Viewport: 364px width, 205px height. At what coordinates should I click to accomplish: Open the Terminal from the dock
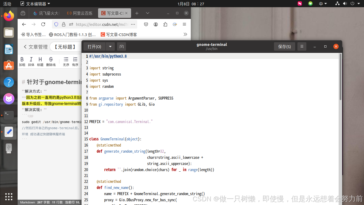tap(9, 115)
